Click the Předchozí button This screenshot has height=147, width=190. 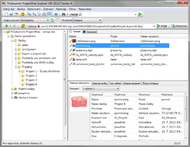click(x=179, y=26)
